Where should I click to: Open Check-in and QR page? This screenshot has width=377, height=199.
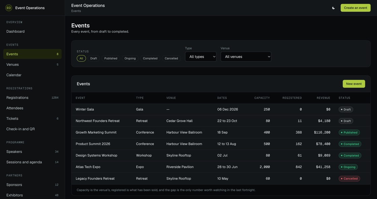(x=32, y=129)
